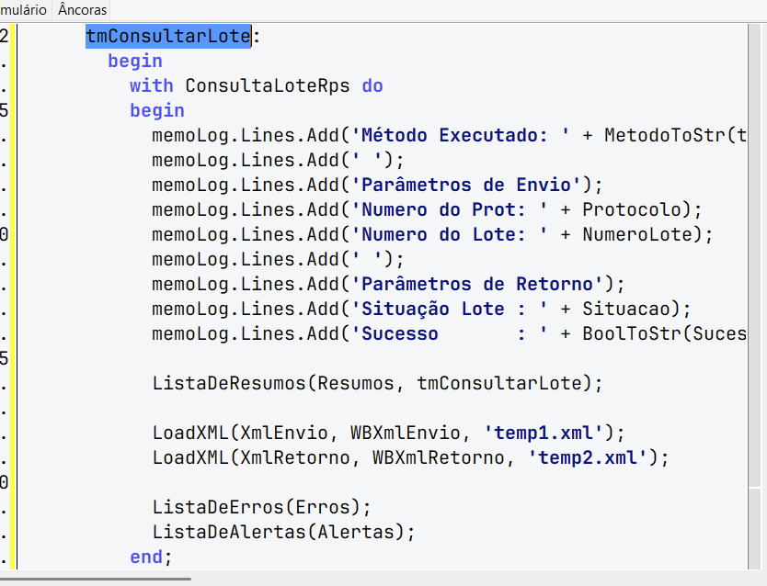Switch to the Âncoras tab
The height and width of the screenshot is (586, 767).
click(x=82, y=9)
